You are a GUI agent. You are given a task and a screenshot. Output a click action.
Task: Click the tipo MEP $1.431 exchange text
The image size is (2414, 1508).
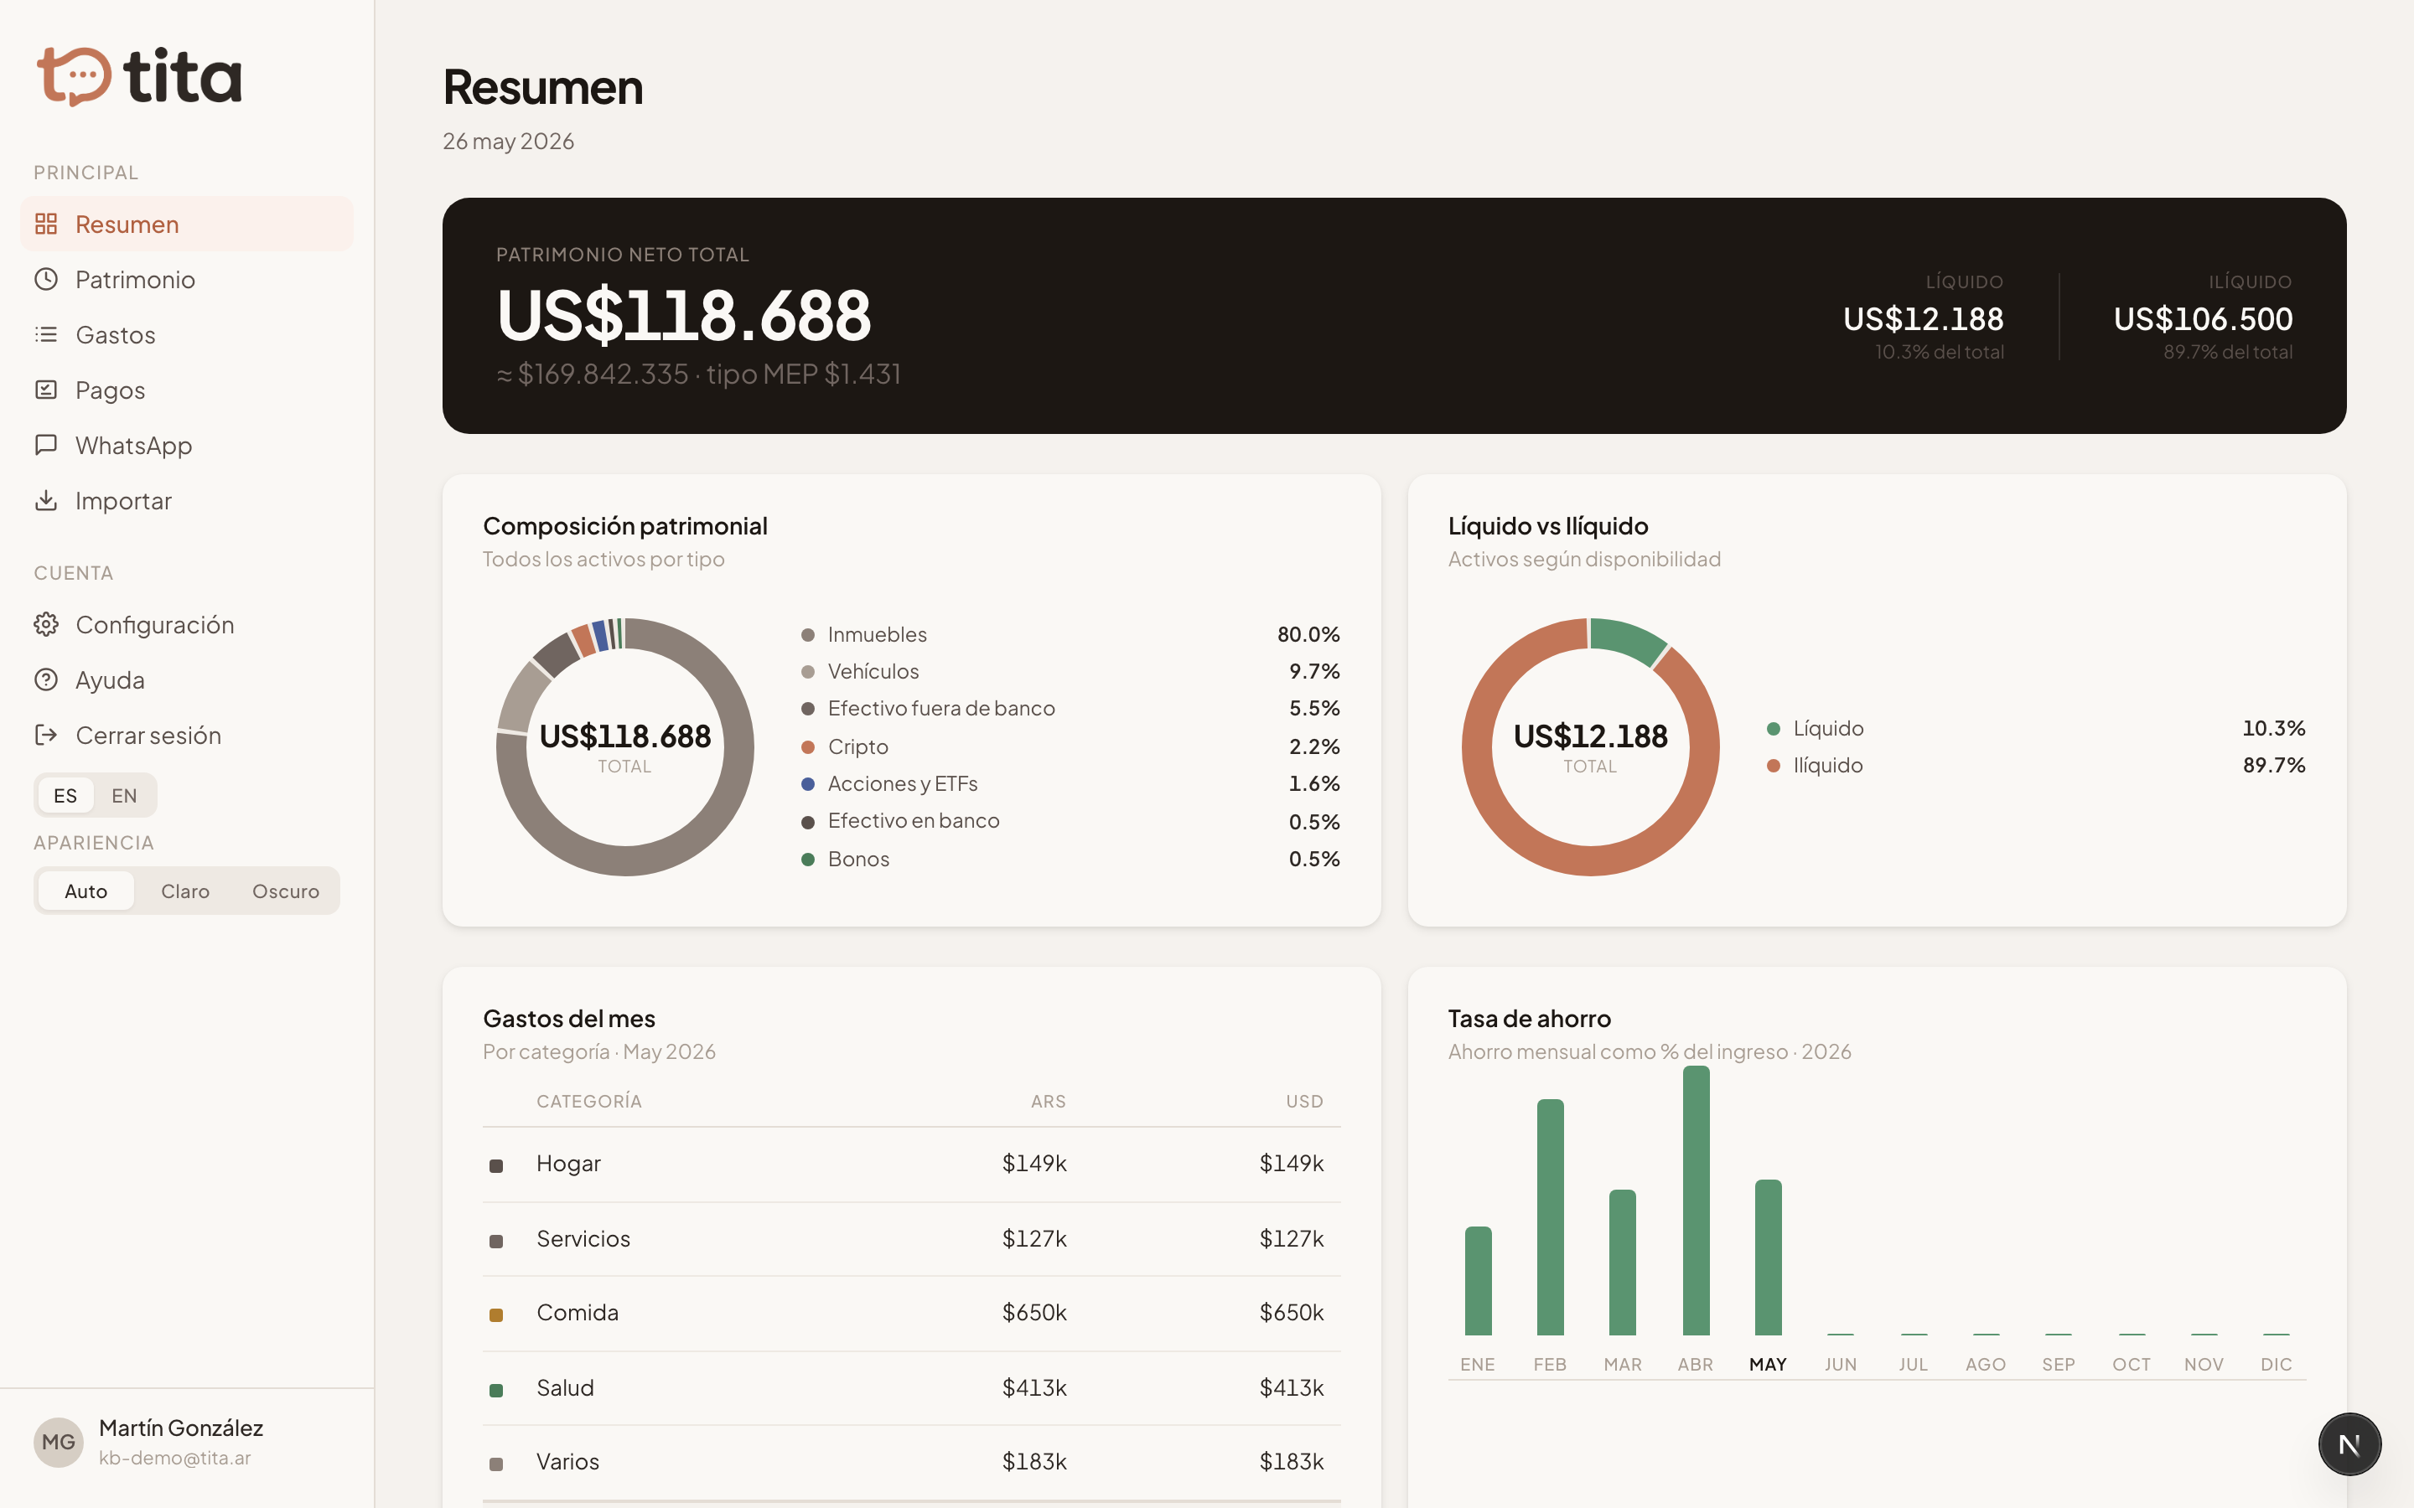point(803,374)
